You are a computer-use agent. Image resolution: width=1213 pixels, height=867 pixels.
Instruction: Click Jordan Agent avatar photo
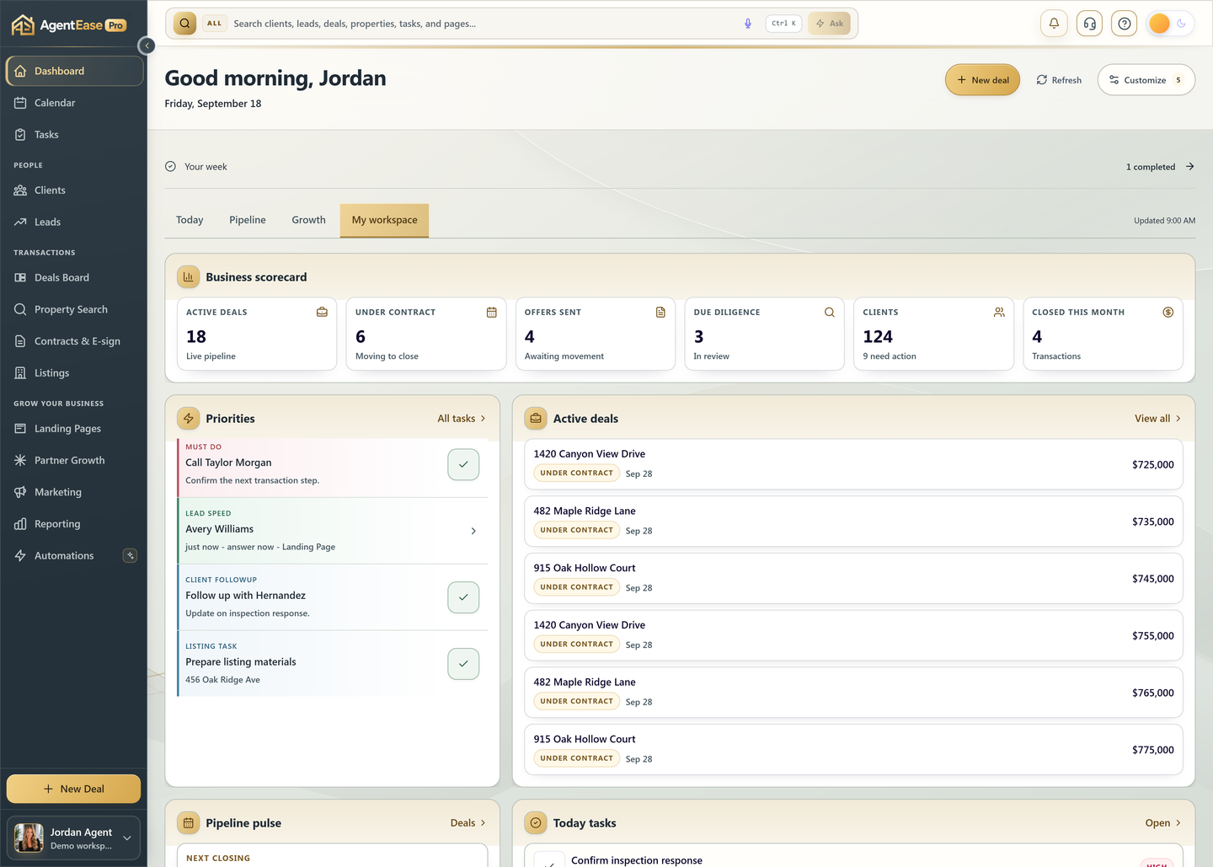[29, 838]
